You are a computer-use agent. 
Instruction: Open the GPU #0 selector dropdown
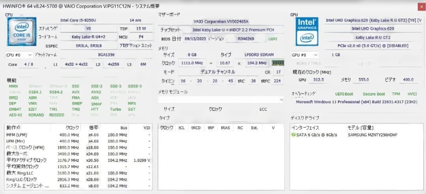(305, 55)
